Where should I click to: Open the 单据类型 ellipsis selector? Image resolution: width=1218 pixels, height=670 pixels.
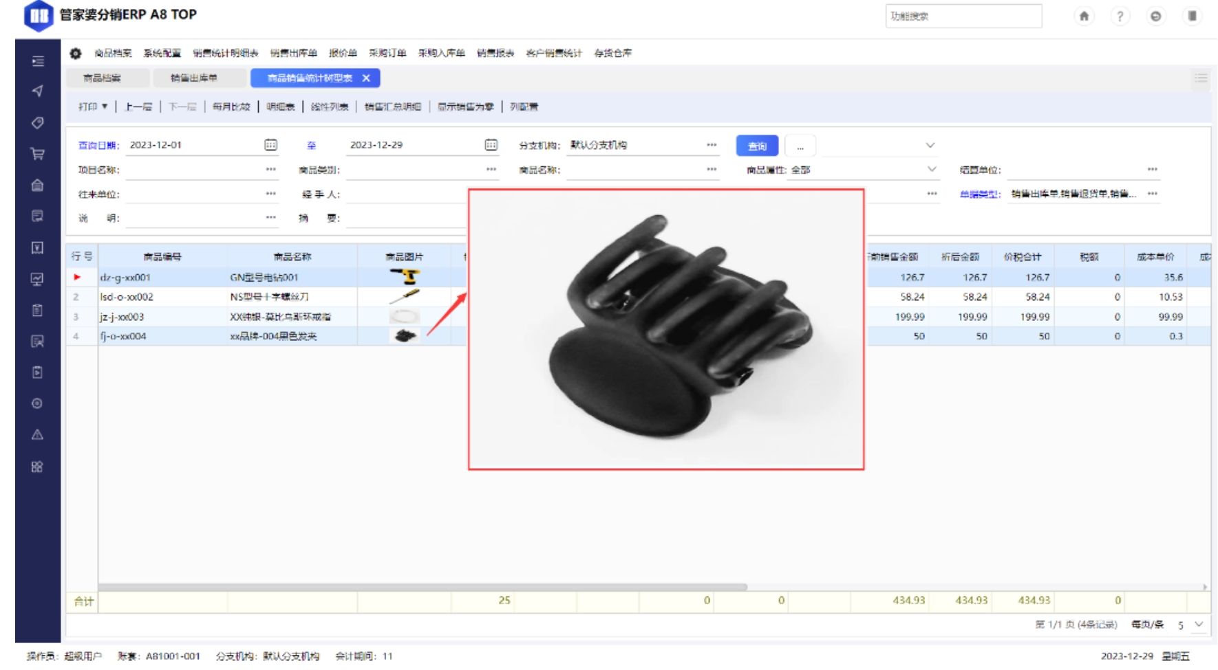[1153, 194]
